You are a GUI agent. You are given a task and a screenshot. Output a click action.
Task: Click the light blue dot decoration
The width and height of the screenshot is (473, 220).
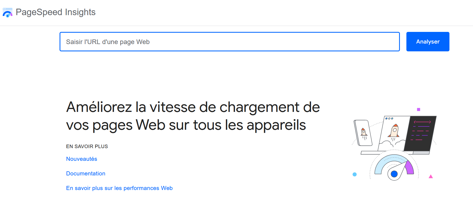coord(355,174)
